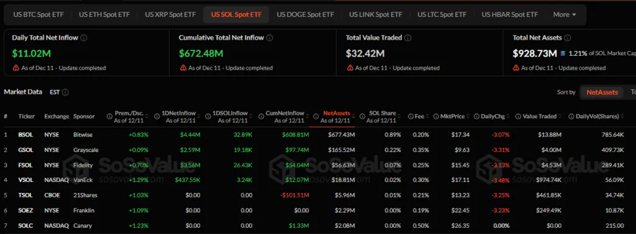Click info icon beside Total Net Assets

coord(568,38)
